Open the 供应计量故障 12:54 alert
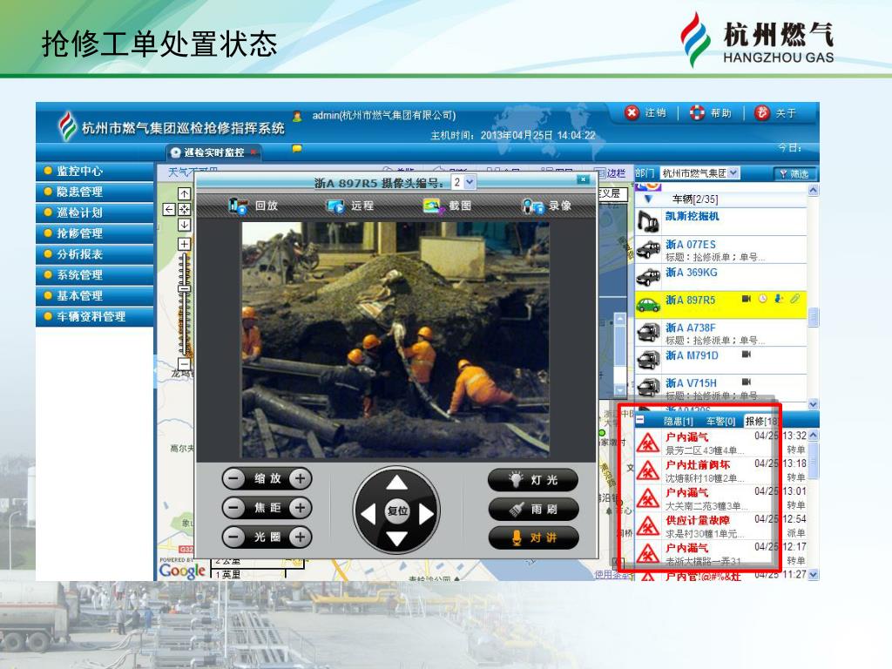 click(x=720, y=526)
